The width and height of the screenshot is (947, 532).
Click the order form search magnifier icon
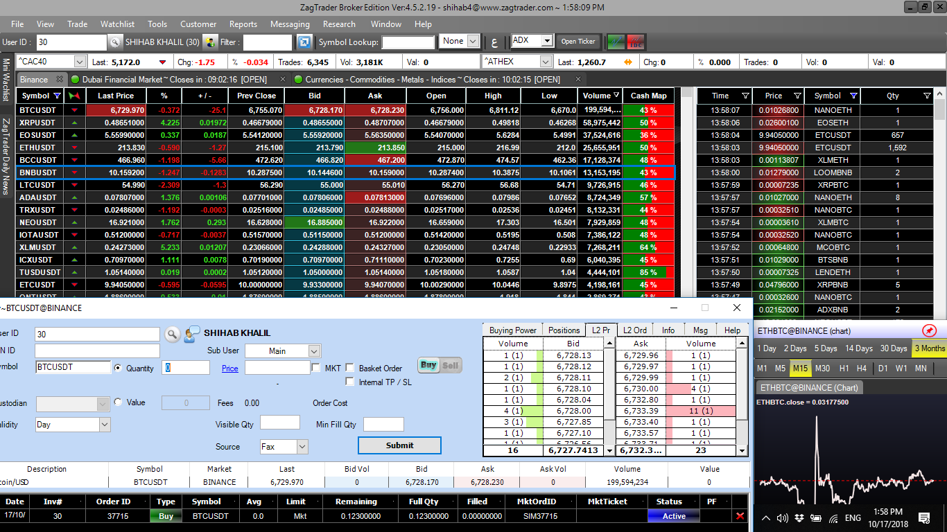point(172,335)
